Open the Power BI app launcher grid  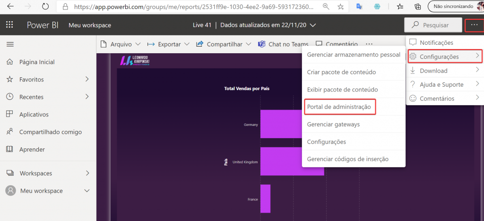point(9,25)
